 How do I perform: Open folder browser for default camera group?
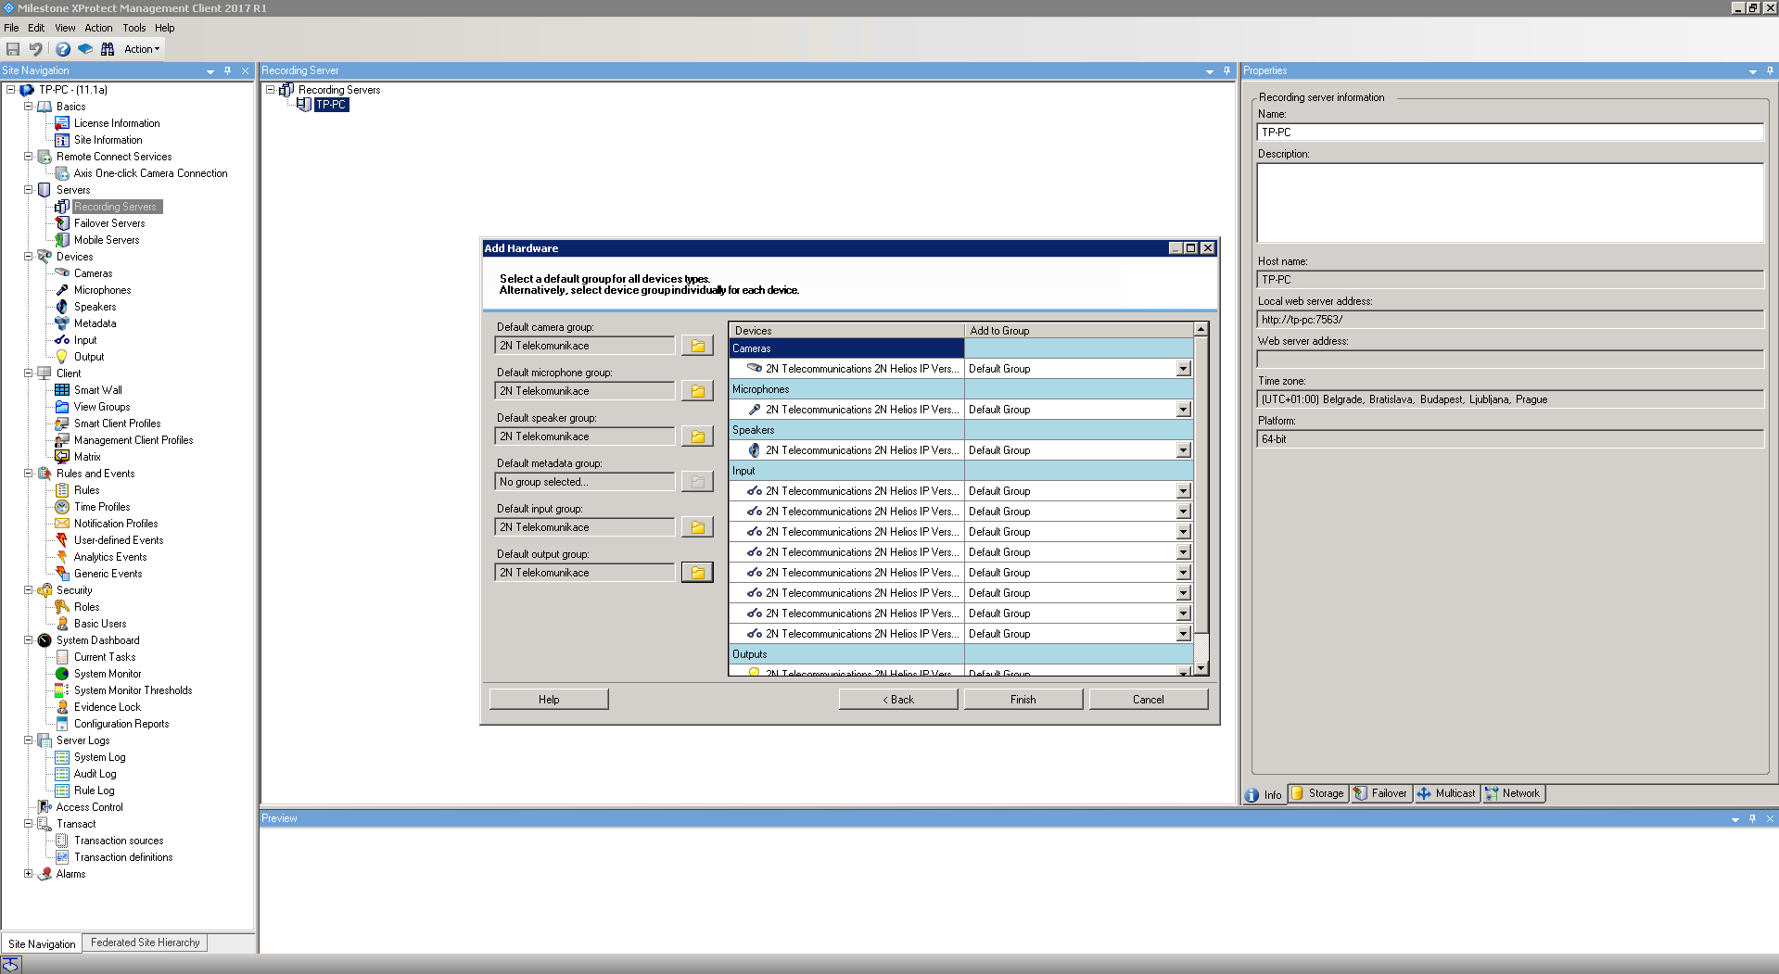click(696, 346)
